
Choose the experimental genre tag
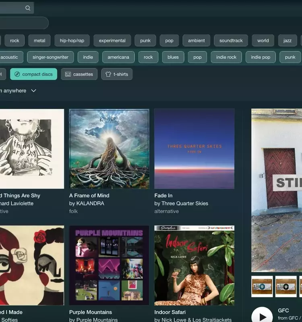point(112,41)
